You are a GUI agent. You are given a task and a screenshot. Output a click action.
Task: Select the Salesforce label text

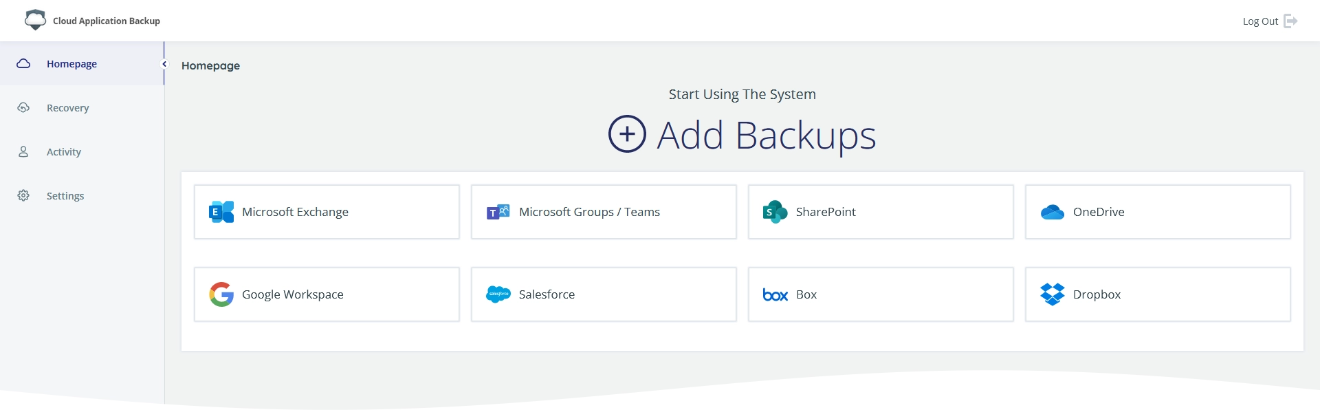pos(547,294)
